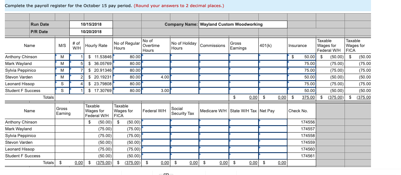Screen dimensions: 401x175
Task: Select hourly rate cell $ 23.79808
Action: pyautogui.click(x=98, y=84)
